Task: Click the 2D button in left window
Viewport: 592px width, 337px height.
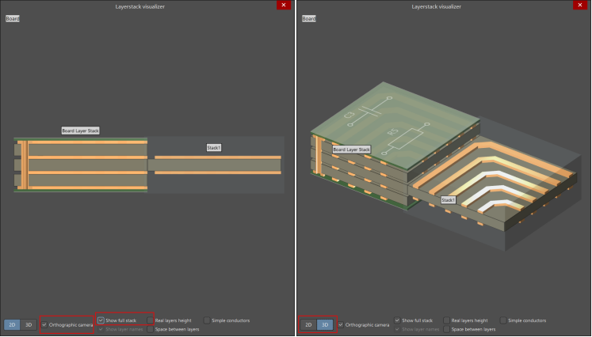Action: (x=12, y=324)
